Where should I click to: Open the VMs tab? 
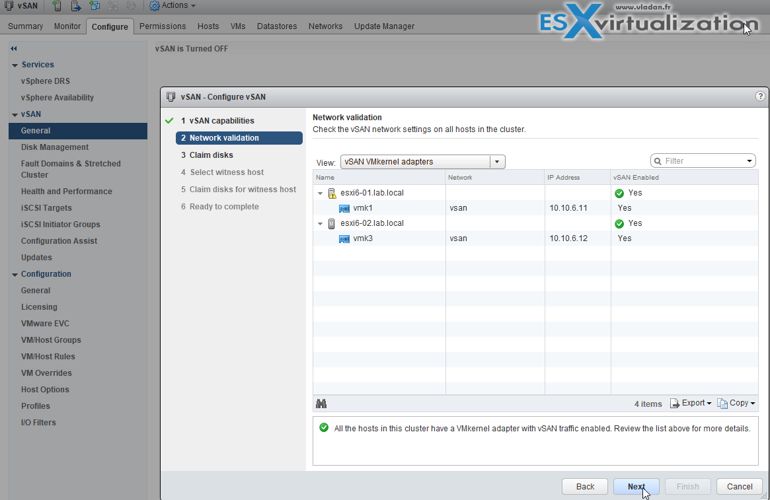coord(238,26)
